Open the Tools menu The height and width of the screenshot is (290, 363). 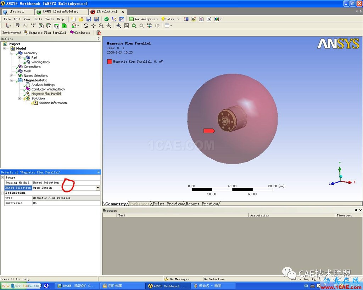coord(49,19)
